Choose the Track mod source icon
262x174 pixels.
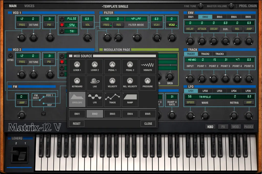[x=112, y=99]
